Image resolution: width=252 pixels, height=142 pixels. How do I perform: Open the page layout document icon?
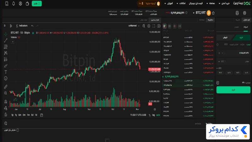[x=237, y=13]
